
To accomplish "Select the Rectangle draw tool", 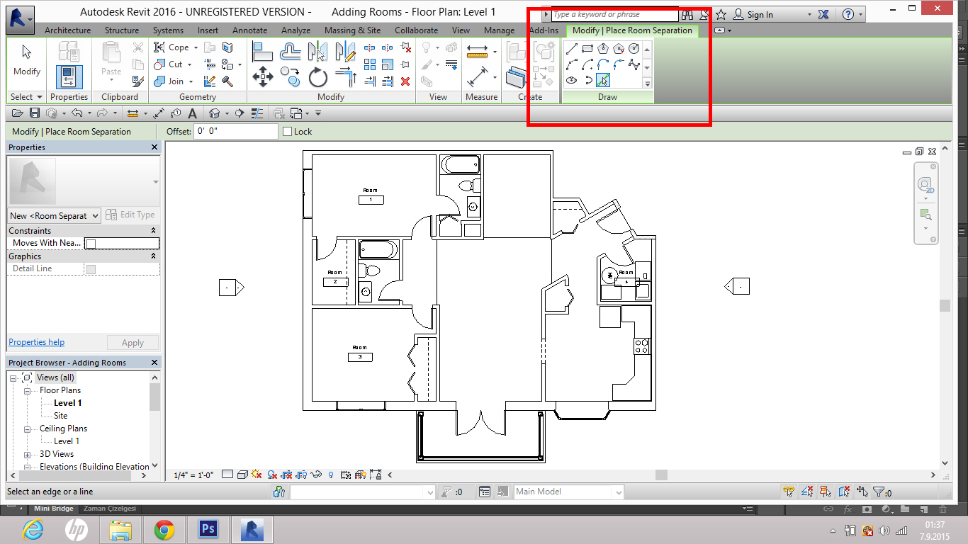I will [587, 49].
